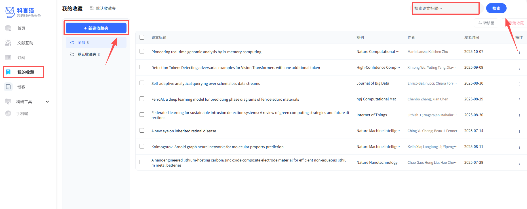Click the 订阅 folder icon
This screenshot has height=209, width=527.
click(8, 57)
